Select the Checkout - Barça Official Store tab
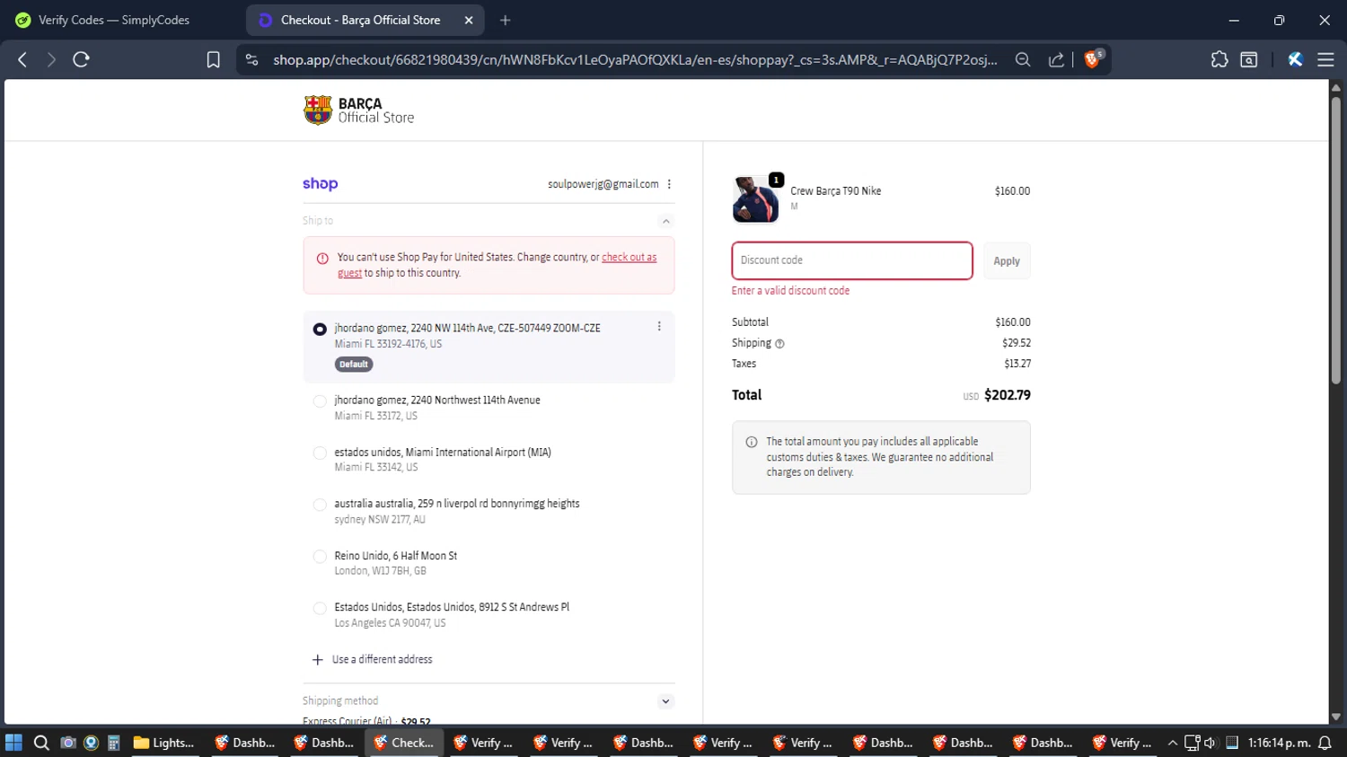 365,20
